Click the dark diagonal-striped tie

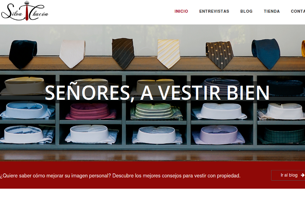pos(123,53)
